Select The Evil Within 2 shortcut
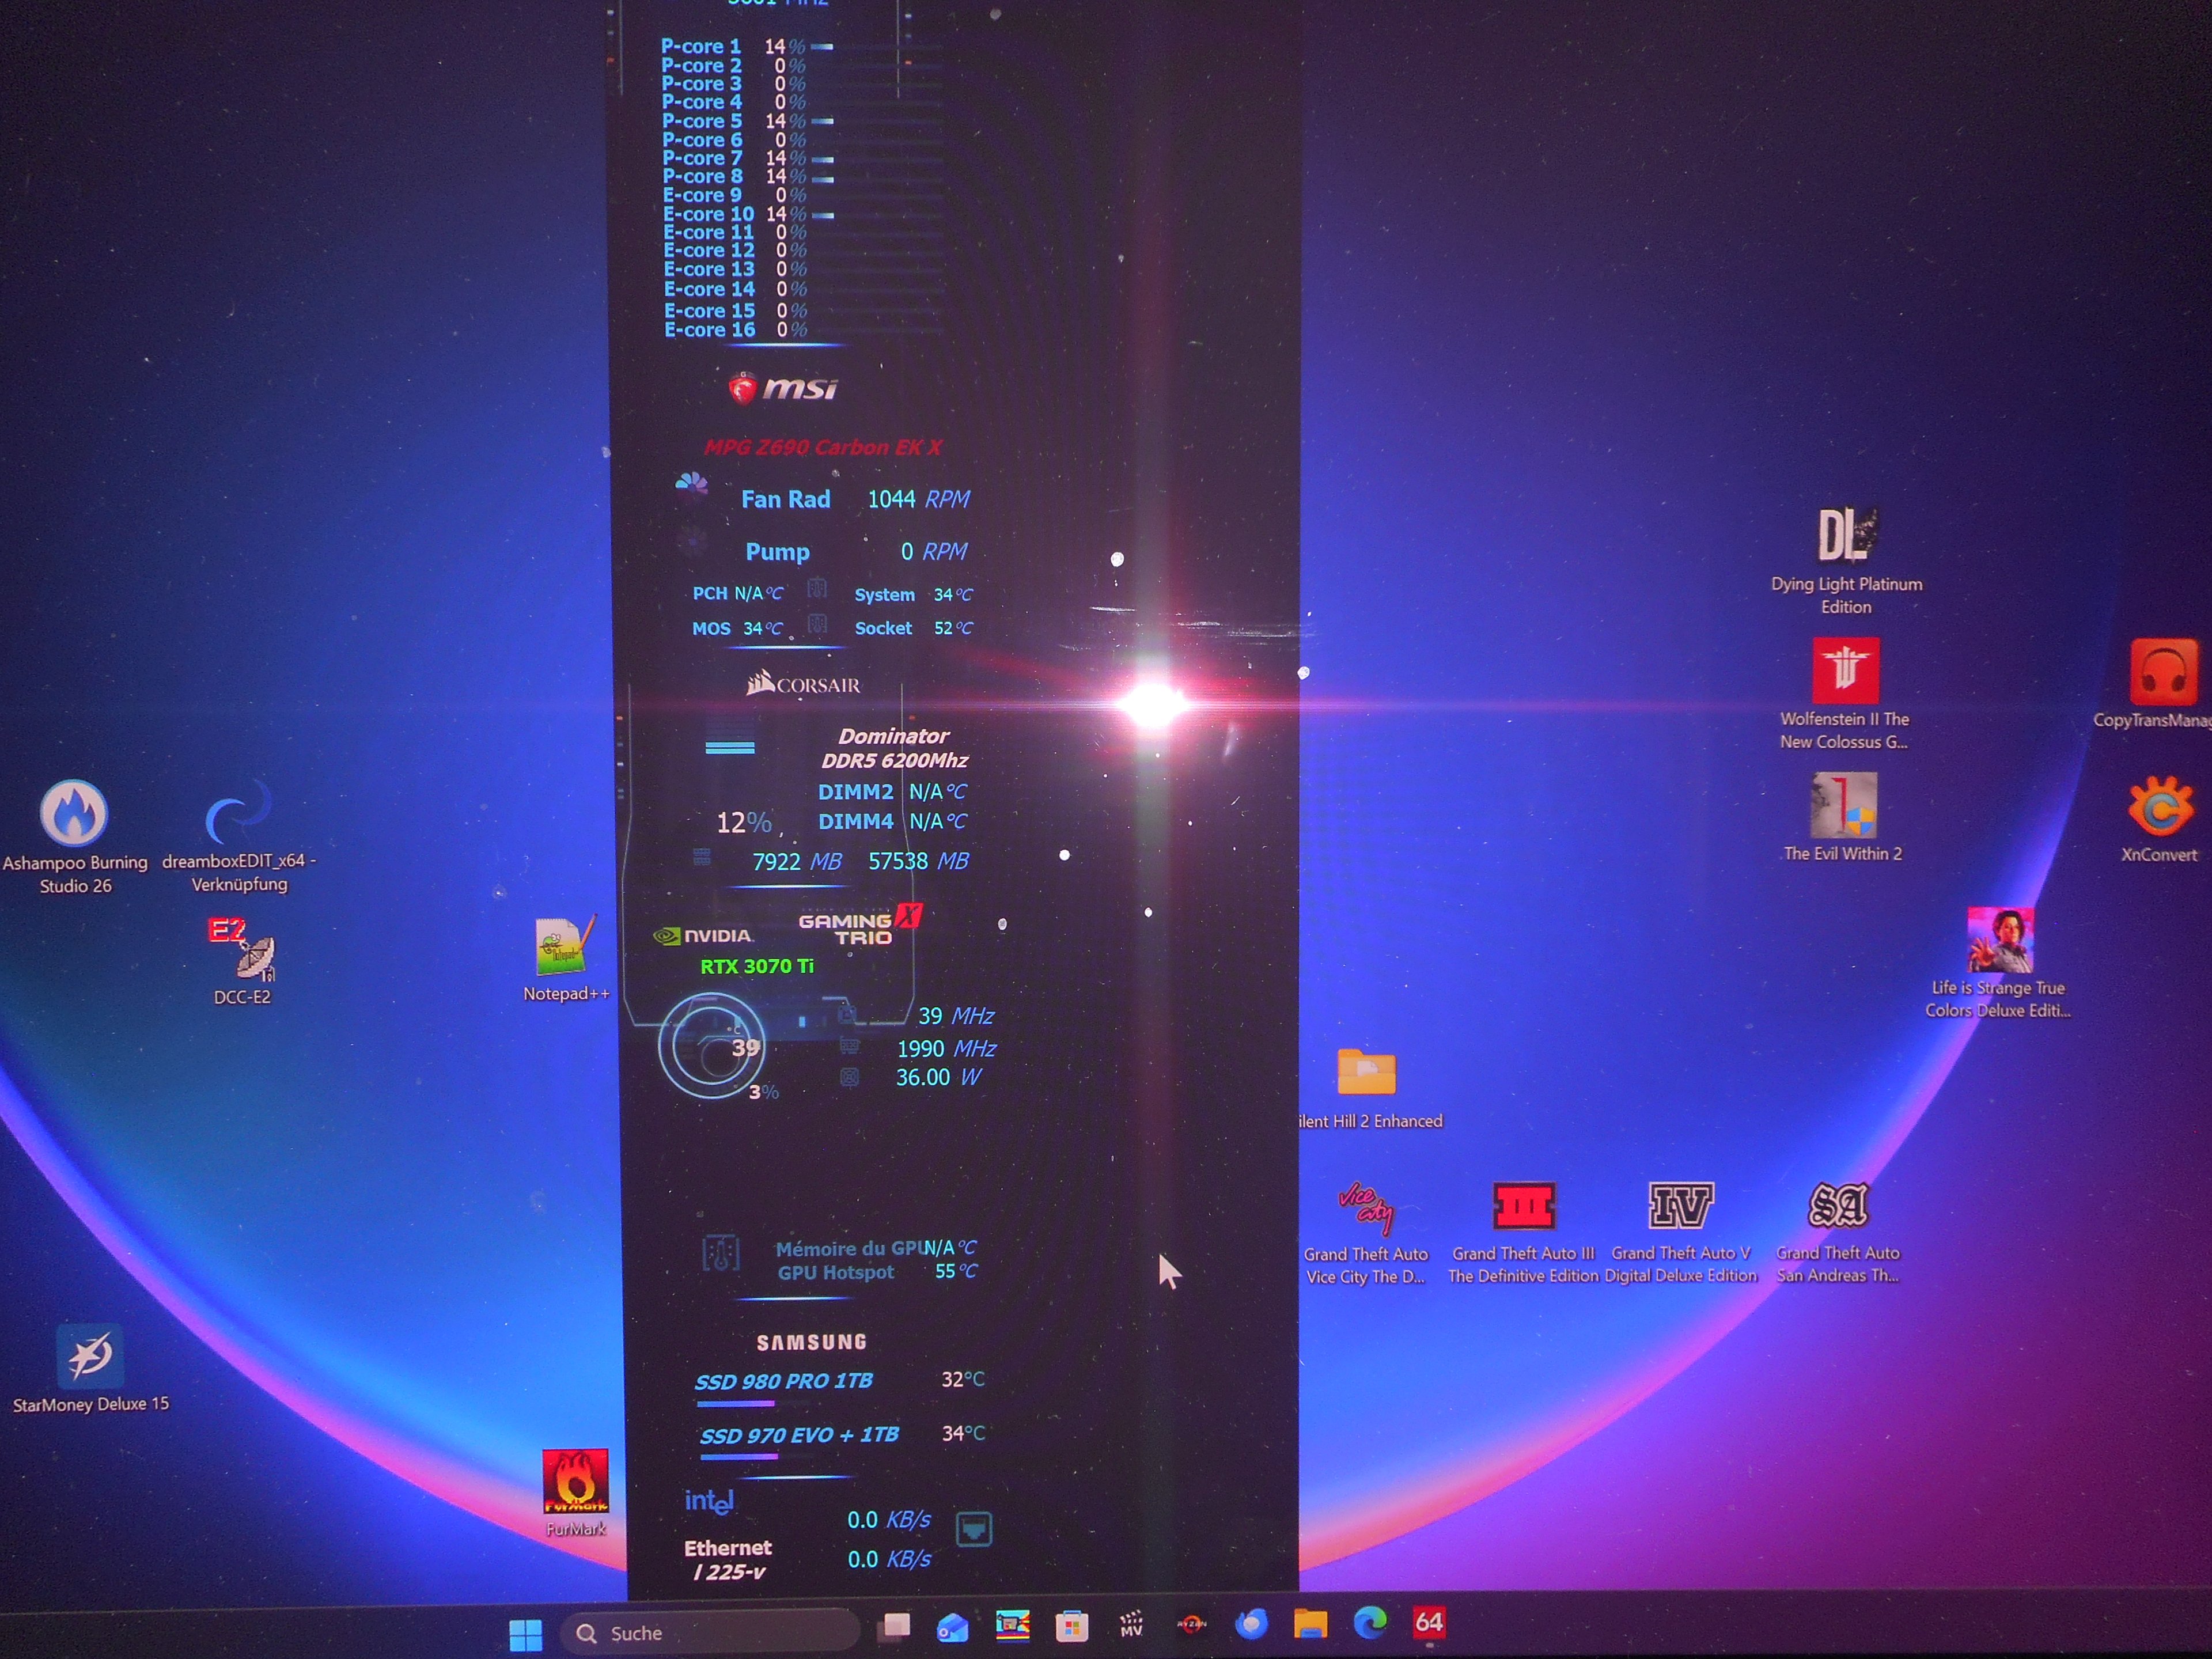 [1844, 806]
